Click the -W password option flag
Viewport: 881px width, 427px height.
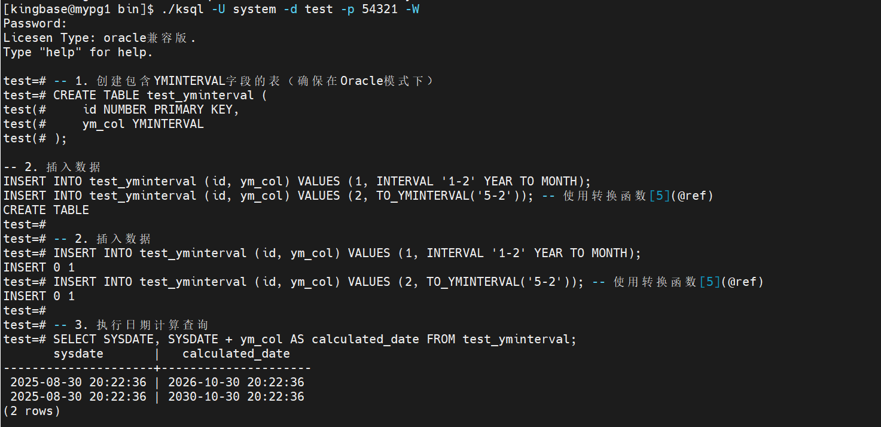point(412,9)
